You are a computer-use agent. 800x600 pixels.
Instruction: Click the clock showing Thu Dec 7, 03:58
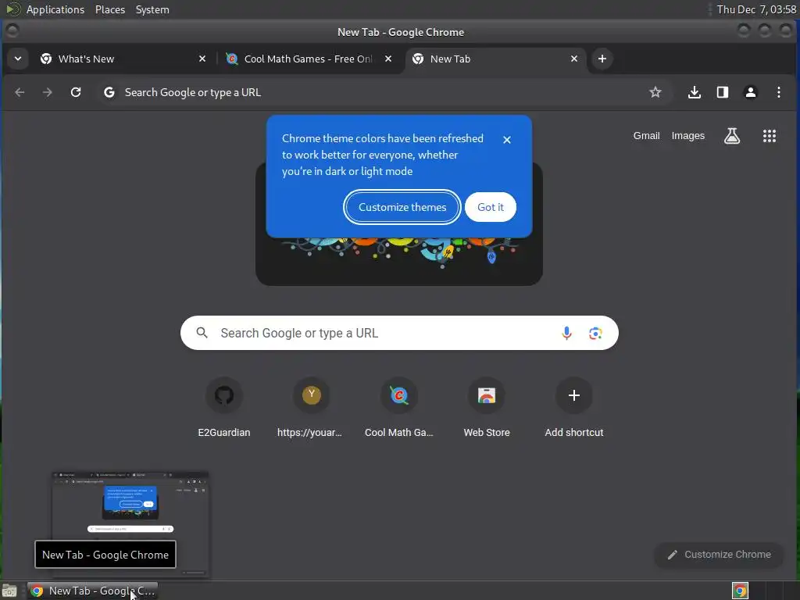[x=756, y=9]
